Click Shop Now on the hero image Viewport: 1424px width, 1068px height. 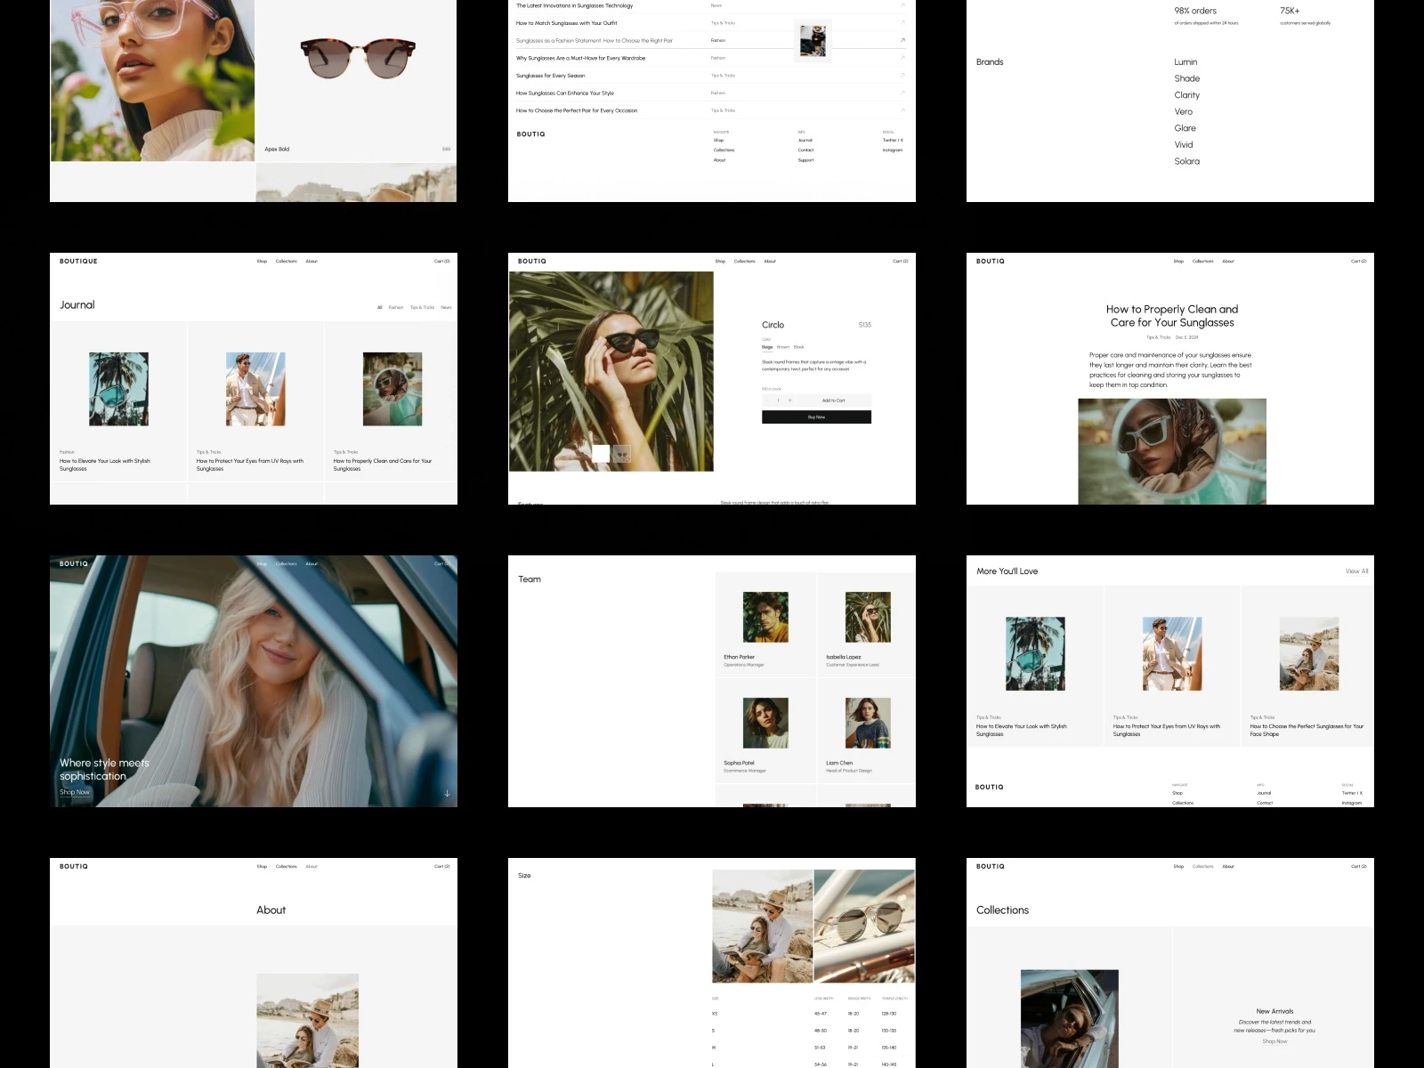coord(75,792)
